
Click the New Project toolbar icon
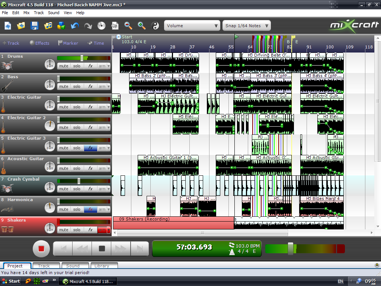8,26
